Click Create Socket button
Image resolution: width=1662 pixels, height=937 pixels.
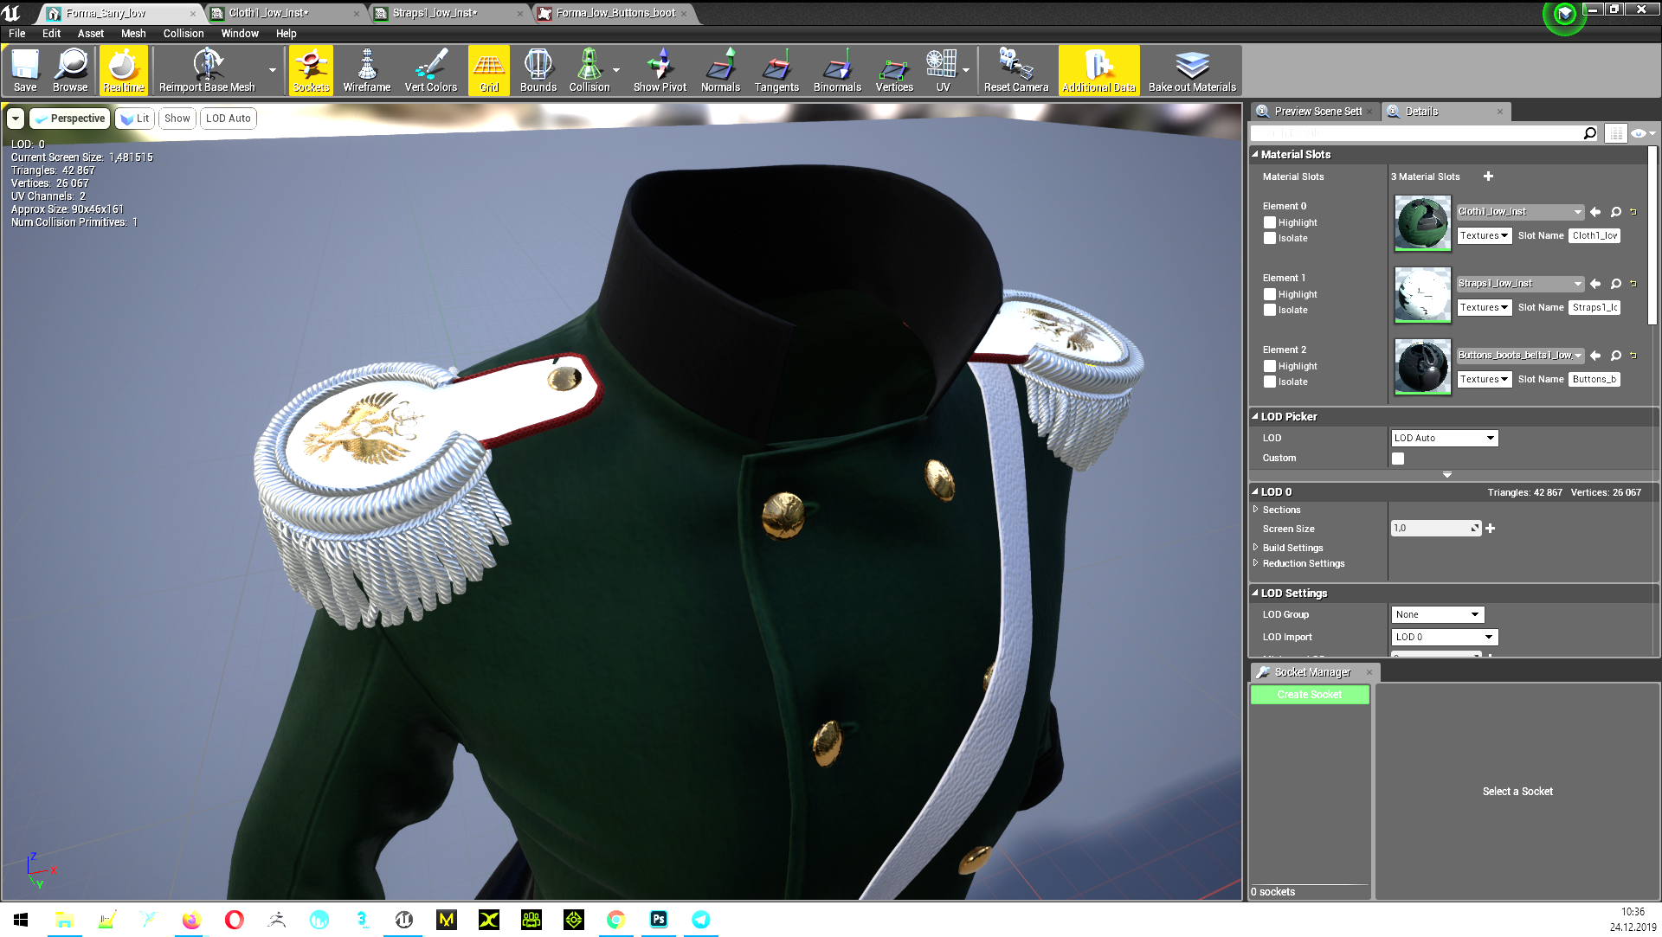click(1309, 695)
